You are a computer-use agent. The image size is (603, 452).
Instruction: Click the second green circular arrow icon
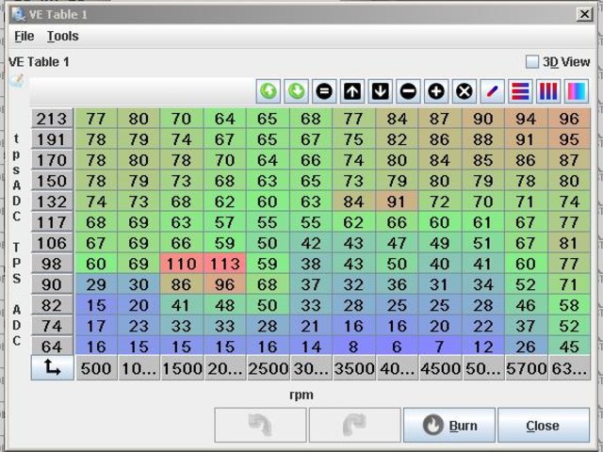pyautogui.click(x=296, y=91)
